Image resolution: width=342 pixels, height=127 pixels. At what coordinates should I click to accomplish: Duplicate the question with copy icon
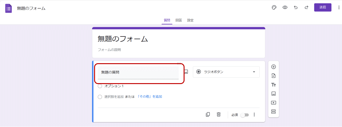coord(208,114)
